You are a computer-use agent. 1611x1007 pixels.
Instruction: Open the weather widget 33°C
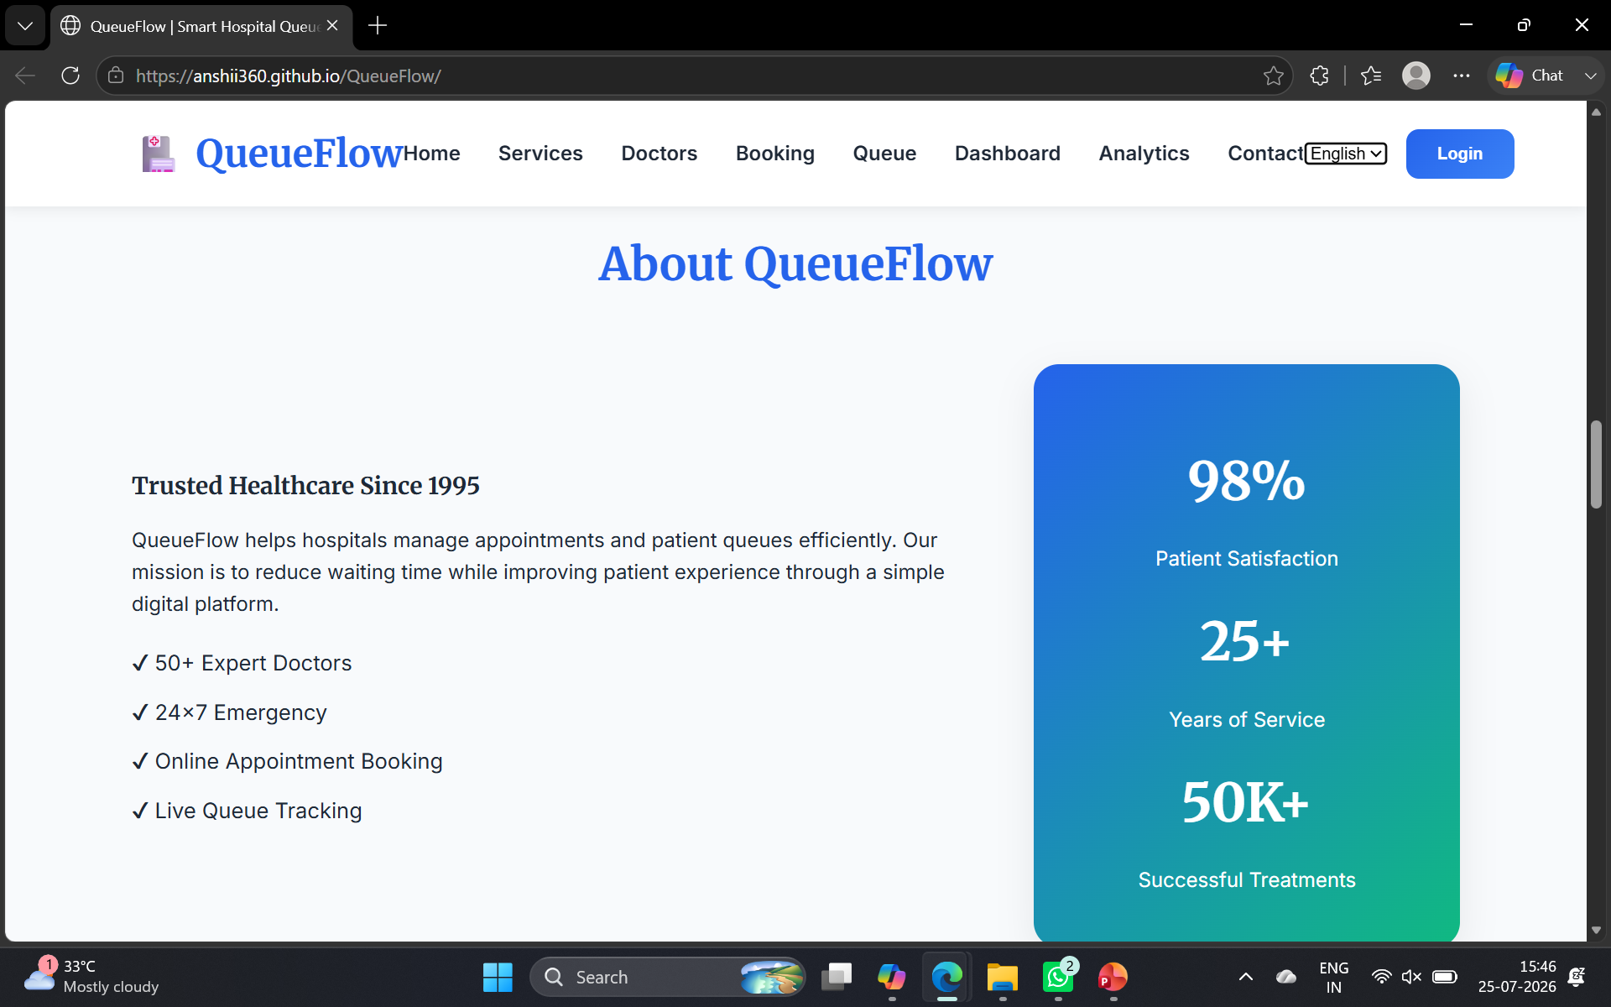(92, 977)
